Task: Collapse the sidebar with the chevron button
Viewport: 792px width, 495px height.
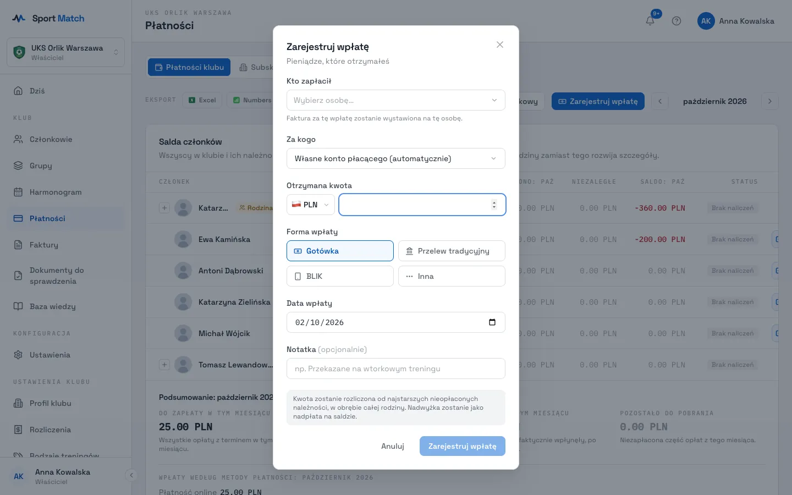Action: coord(131,475)
